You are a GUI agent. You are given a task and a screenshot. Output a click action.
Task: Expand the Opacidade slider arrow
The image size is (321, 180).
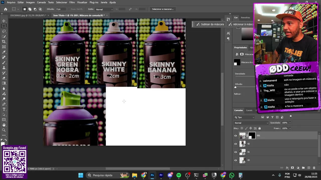290,123
